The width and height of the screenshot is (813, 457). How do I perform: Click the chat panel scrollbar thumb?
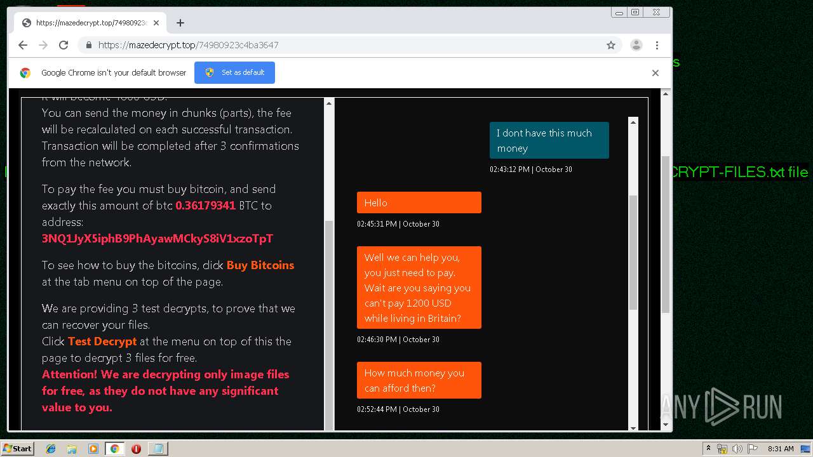coord(633,252)
